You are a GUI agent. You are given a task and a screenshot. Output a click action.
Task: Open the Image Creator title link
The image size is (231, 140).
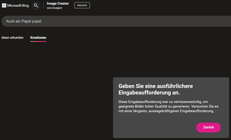(58, 3)
